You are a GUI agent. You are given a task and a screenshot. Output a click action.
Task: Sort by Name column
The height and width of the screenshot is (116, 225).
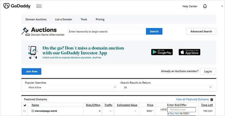(35, 105)
